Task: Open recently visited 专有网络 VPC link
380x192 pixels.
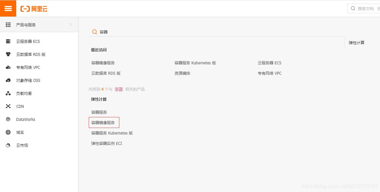Action: tap(270, 73)
